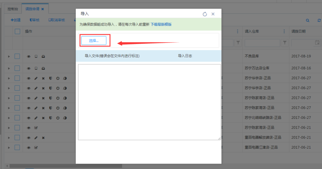The width and height of the screenshot is (322, 169).
Task: Click the shield audit icon in fourth row
Action: coord(50,88)
